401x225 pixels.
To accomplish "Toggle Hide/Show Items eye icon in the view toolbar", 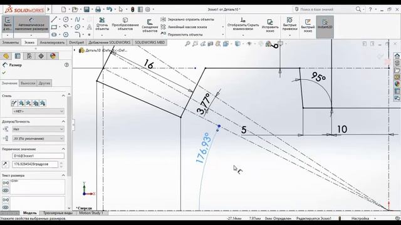I will tap(249, 44).
